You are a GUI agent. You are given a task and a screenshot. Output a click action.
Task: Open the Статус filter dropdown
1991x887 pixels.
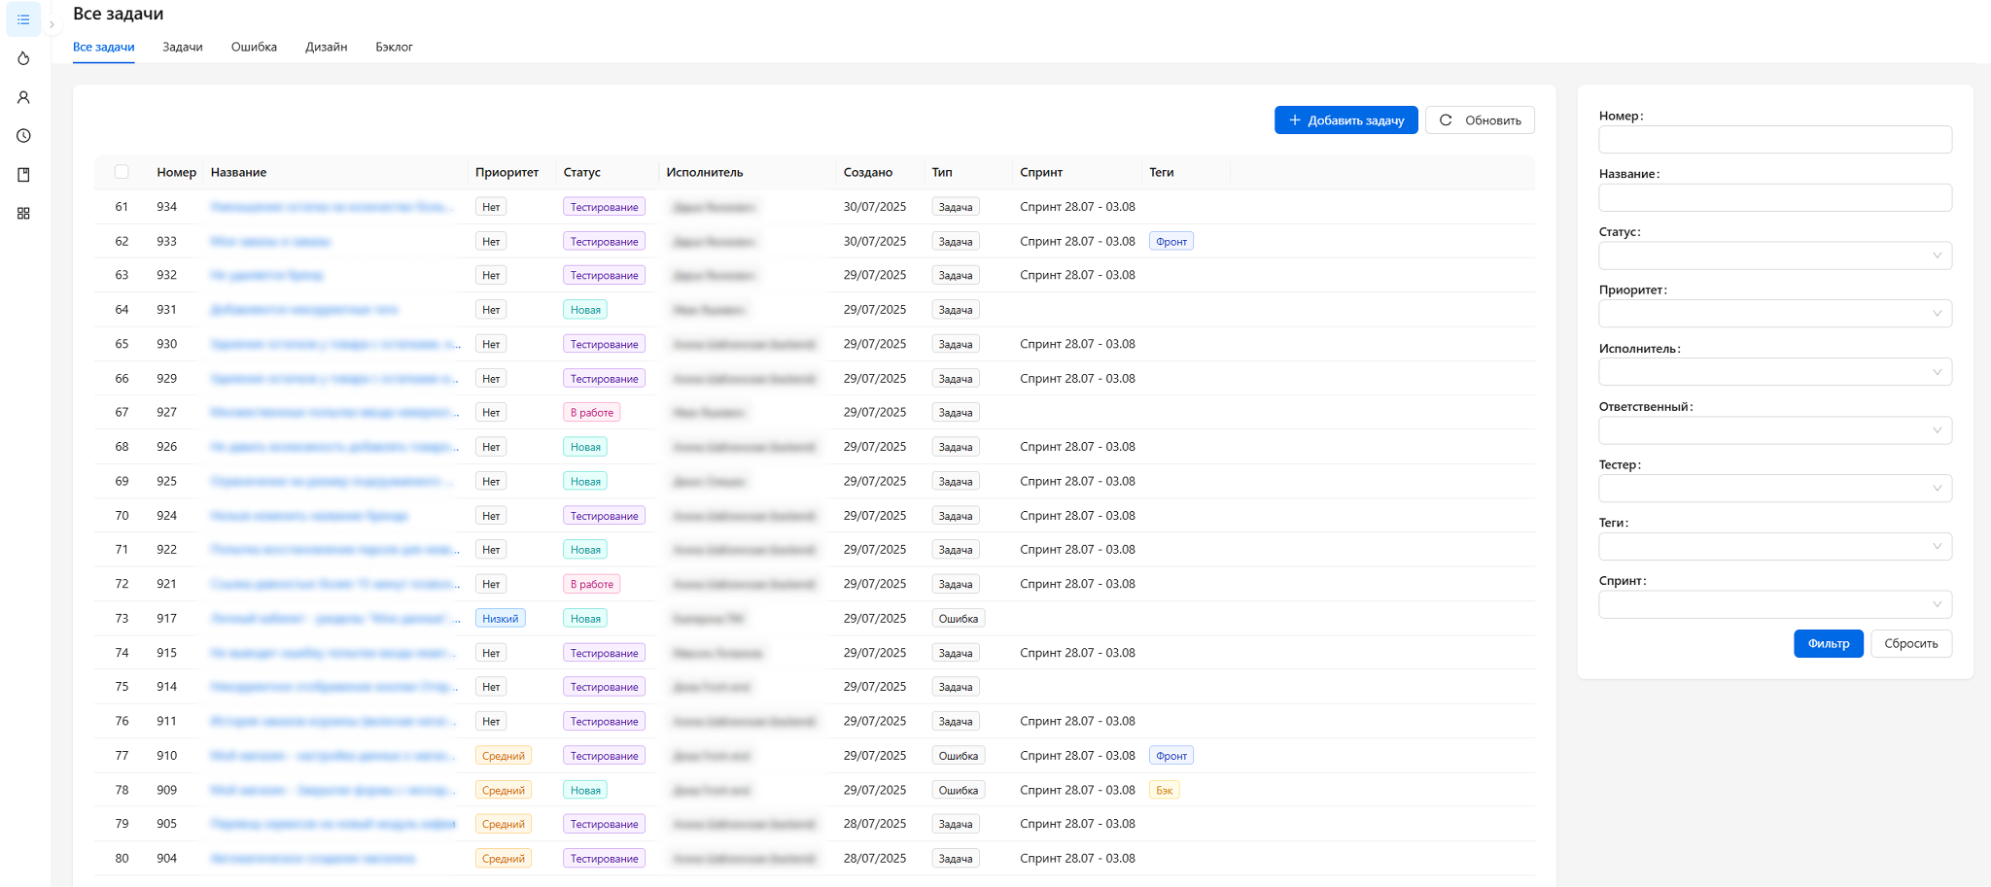tap(1774, 256)
